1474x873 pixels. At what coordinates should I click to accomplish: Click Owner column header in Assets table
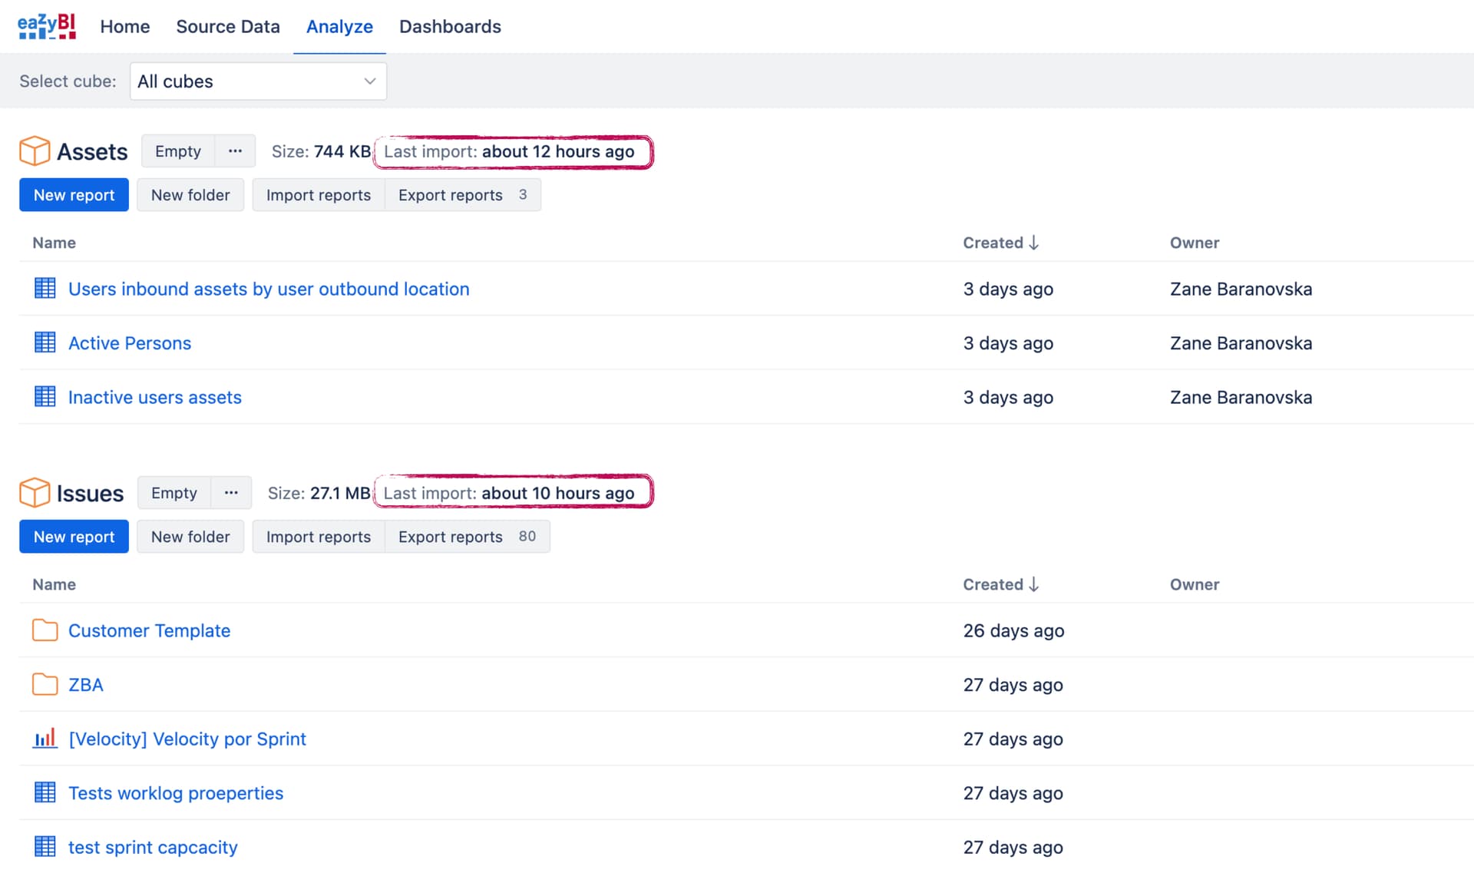(1195, 243)
